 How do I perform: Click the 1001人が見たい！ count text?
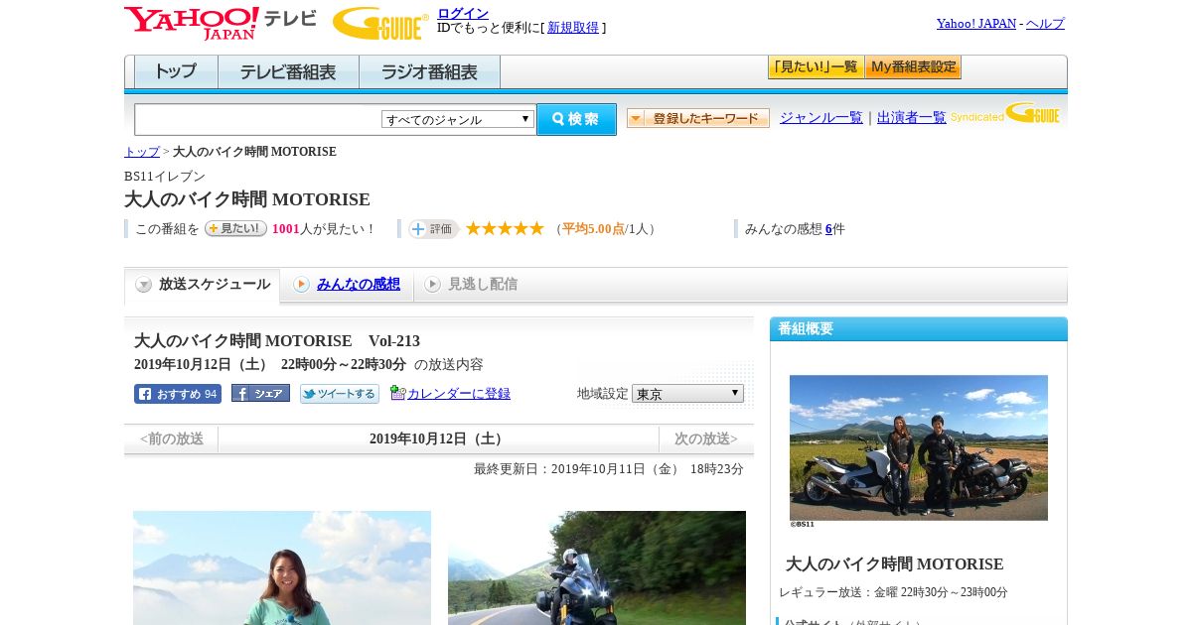tap(325, 229)
